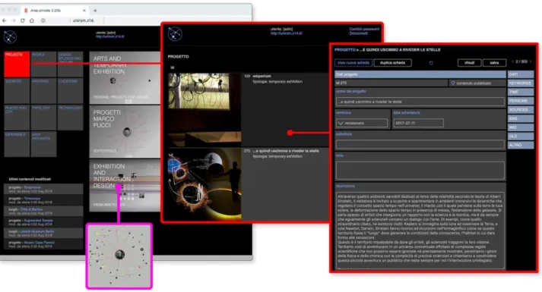Screen dimensions: 542x292
Task: Click the PROGETTO breadcrumb link in the detail window
Action: (344, 49)
